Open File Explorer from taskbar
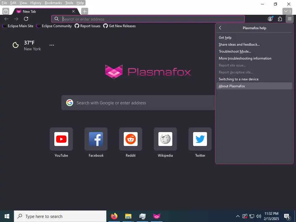This screenshot has width=296, height=222. (128, 216)
